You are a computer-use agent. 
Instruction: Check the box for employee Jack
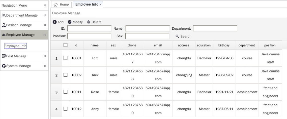pos(66,75)
